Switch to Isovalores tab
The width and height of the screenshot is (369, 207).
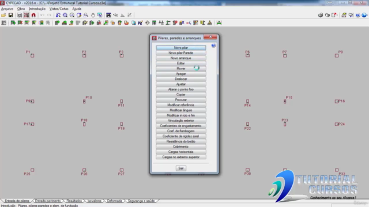point(95,201)
